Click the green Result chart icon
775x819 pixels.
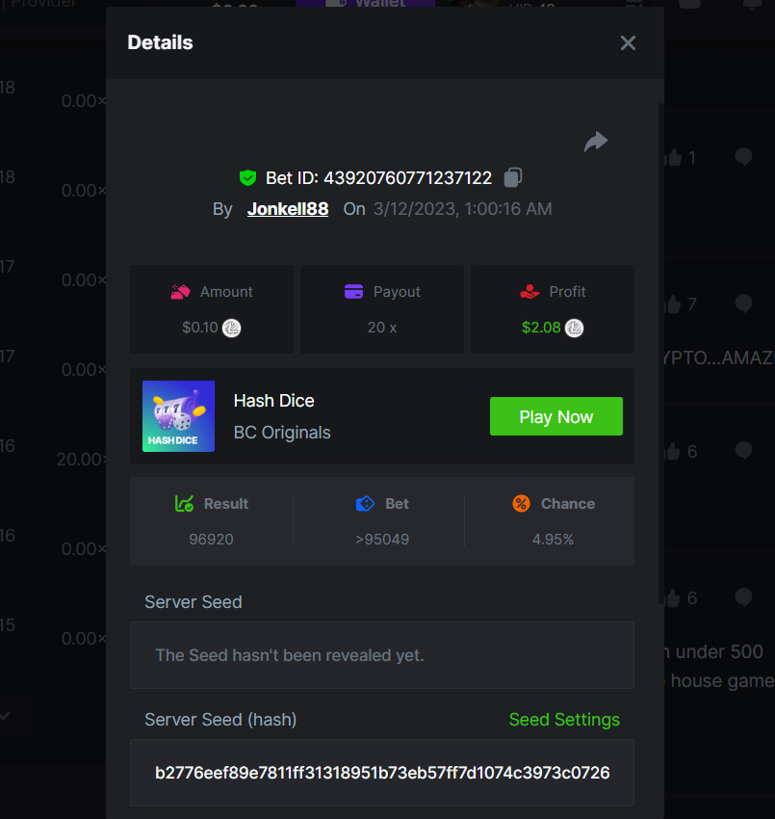184,503
